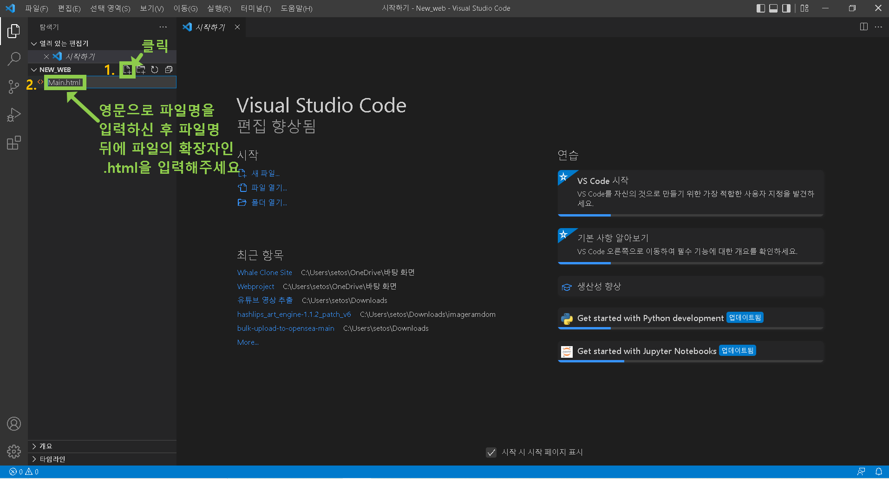Open the notifications bell icon
This screenshot has width=889, height=479.
tap(879, 472)
